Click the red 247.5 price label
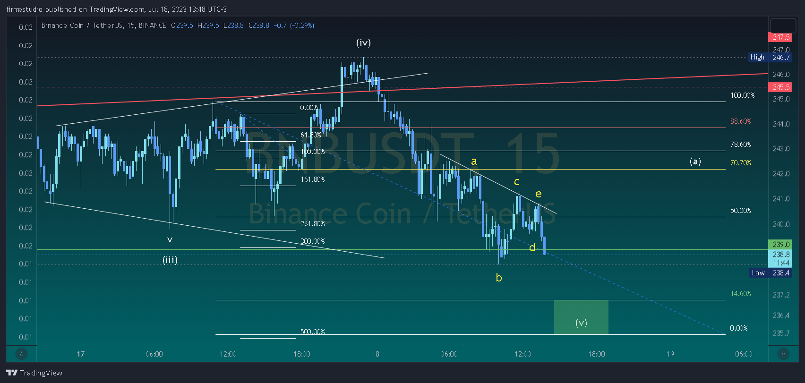 click(781, 37)
